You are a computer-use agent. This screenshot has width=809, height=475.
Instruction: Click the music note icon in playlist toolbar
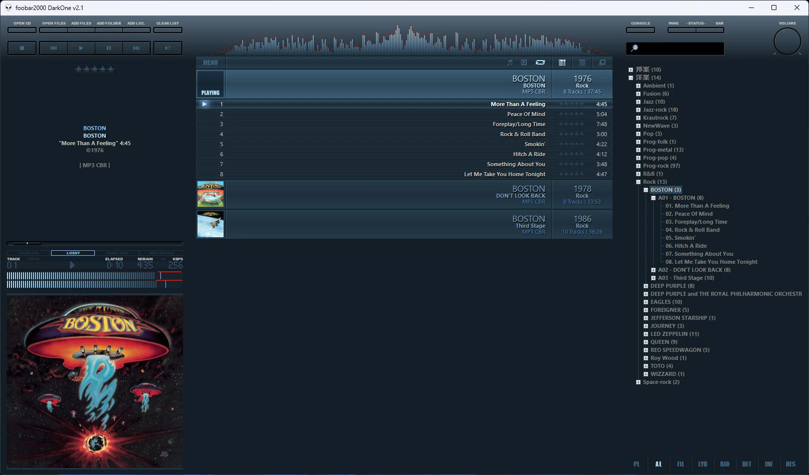click(x=510, y=63)
